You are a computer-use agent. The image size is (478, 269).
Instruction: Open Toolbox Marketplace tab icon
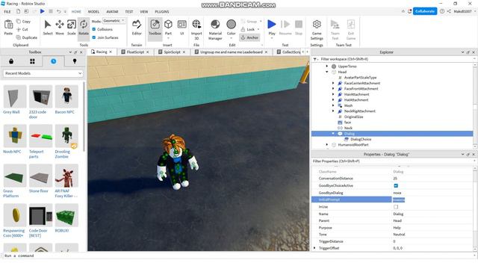(11, 61)
